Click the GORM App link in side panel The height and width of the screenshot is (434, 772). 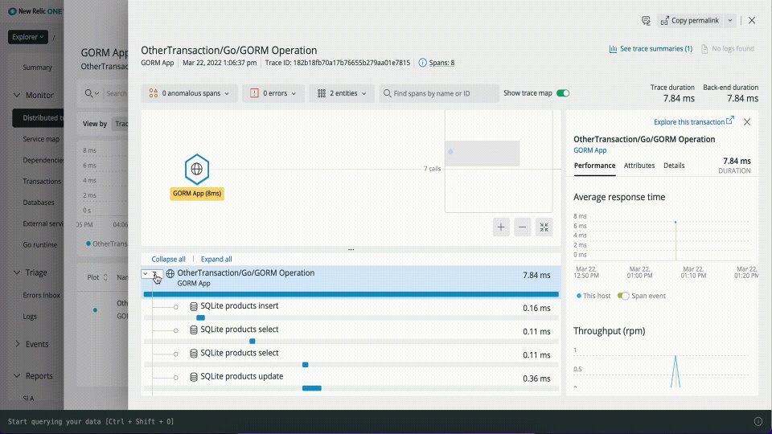click(589, 150)
